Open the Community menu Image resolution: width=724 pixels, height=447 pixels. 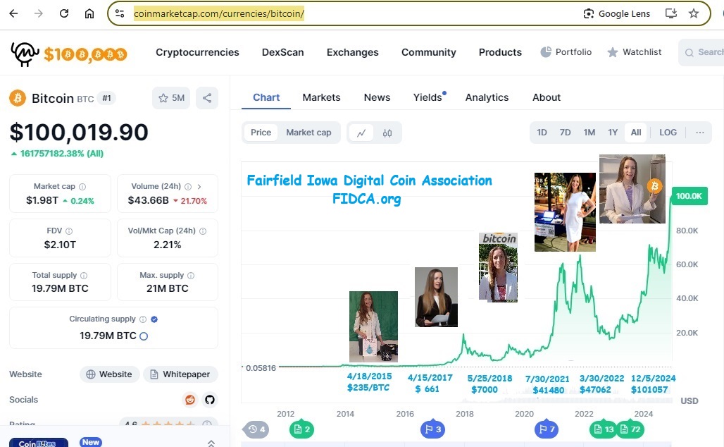428,52
